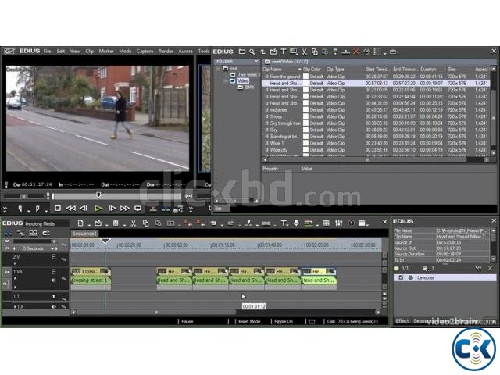Collapse the root folder tree node

click(219, 68)
